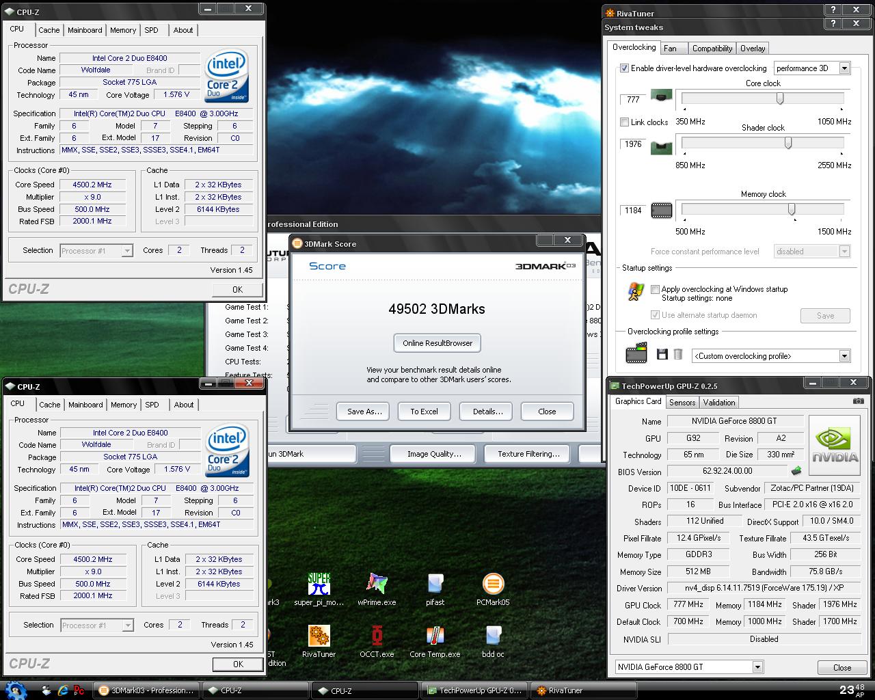Viewport: 875px width, 700px height.
Task: Enable Apply overclocking at Windows startup
Action: (x=656, y=289)
